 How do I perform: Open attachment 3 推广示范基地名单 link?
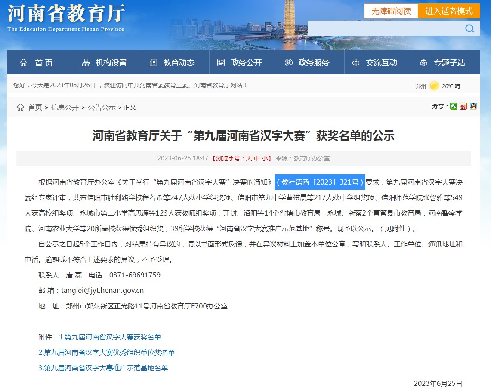[103, 368]
